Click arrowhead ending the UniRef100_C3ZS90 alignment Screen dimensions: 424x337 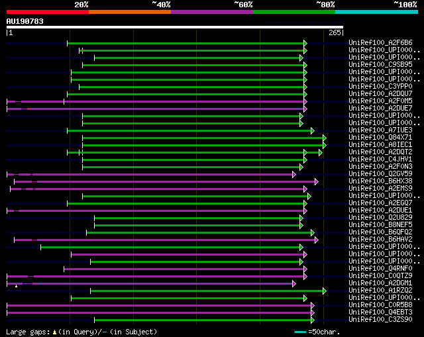(x=313, y=320)
